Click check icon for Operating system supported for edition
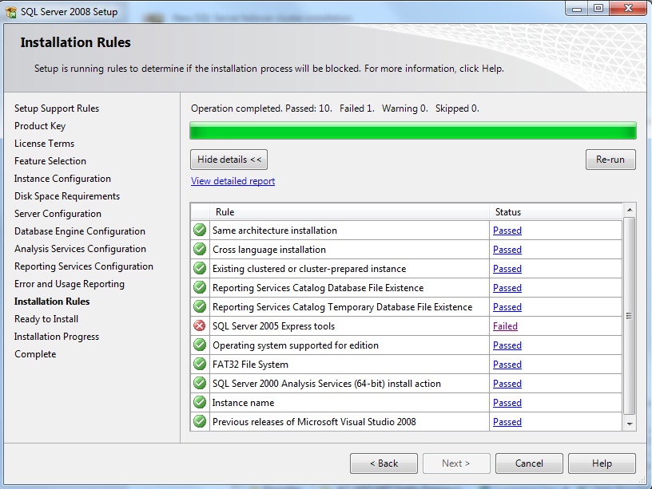652x489 pixels. pyautogui.click(x=200, y=345)
